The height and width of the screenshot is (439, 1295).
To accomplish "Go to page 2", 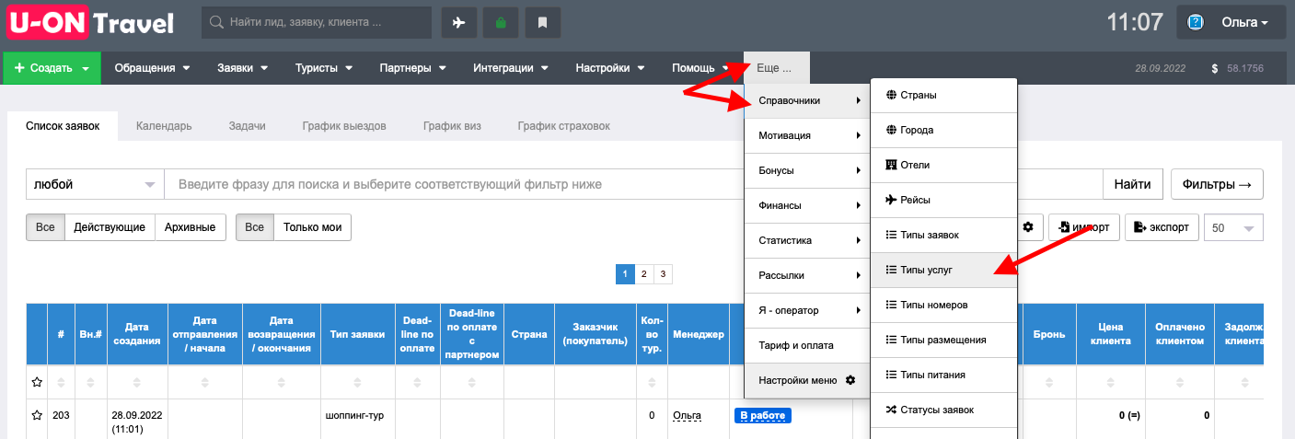I will pyautogui.click(x=643, y=274).
